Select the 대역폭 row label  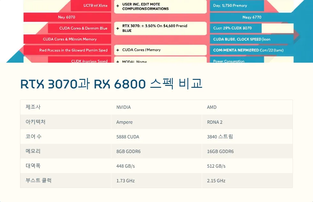pyautogui.click(x=33, y=166)
